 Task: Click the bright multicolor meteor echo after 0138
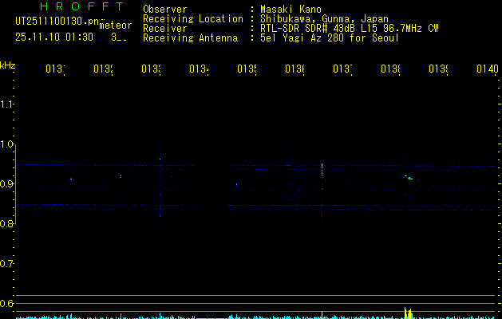[408, 177]
